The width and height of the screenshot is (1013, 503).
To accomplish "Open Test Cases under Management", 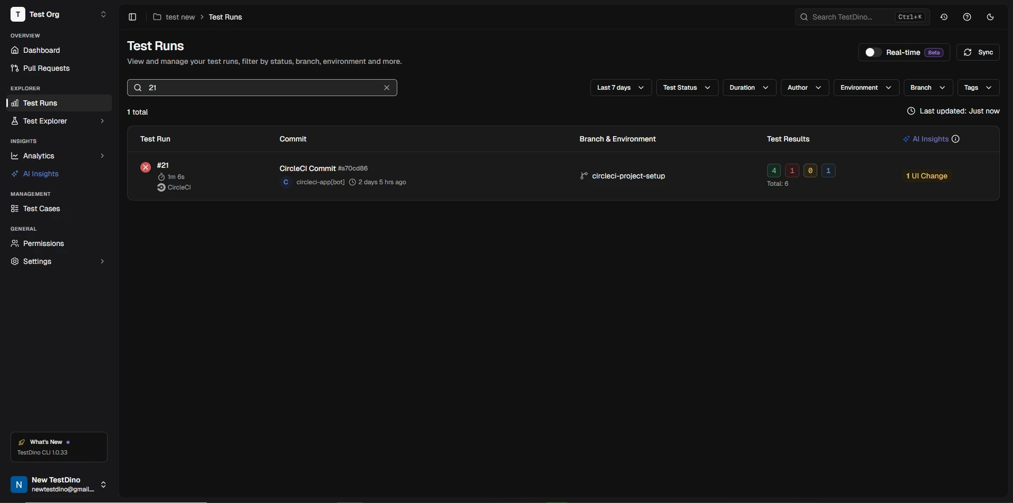I will 42,208.
